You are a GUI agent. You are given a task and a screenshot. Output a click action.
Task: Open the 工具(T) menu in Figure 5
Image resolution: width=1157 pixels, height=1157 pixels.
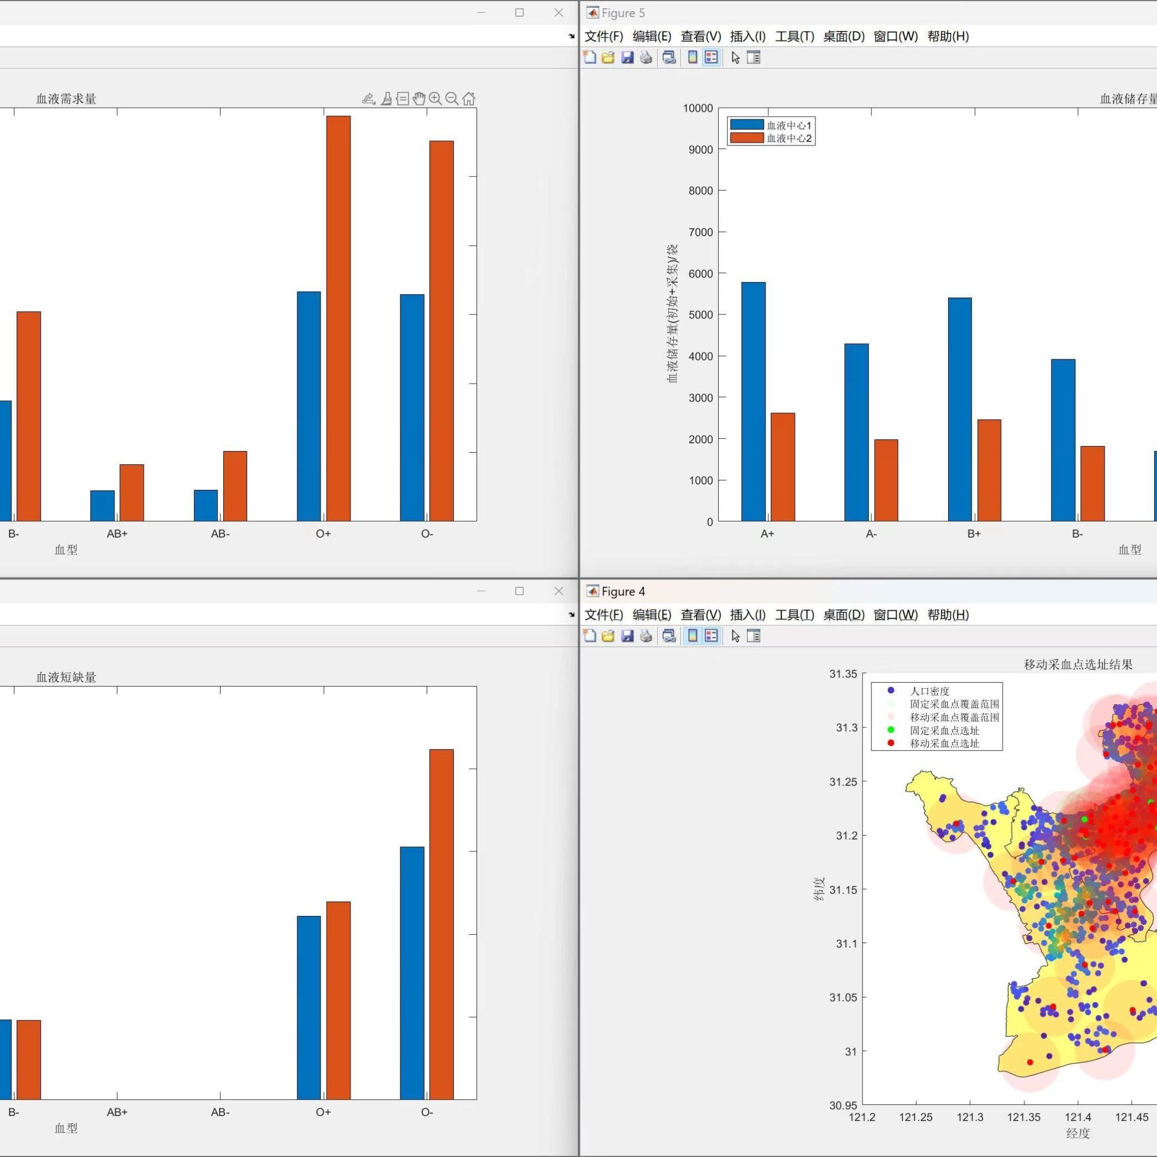pyautogui.click(x=794, y=37)
